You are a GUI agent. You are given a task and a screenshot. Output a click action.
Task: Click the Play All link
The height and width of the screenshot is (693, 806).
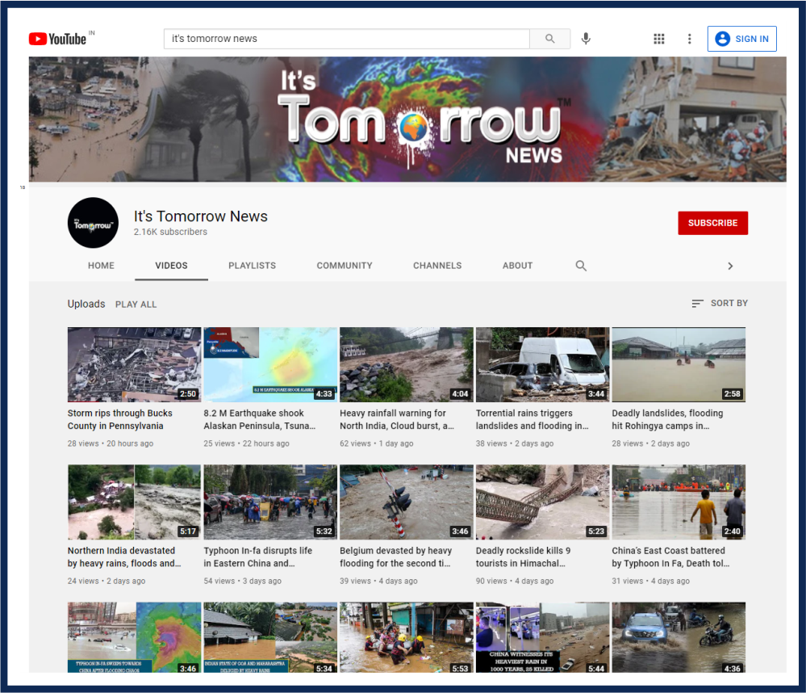point(136,304)
